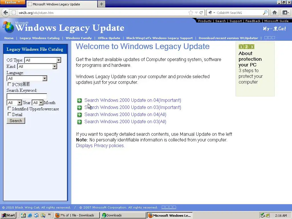This screenshot has width=292, height=219.
Task: Launch first quick launch icon beside Start
Action: click(23, 215)
